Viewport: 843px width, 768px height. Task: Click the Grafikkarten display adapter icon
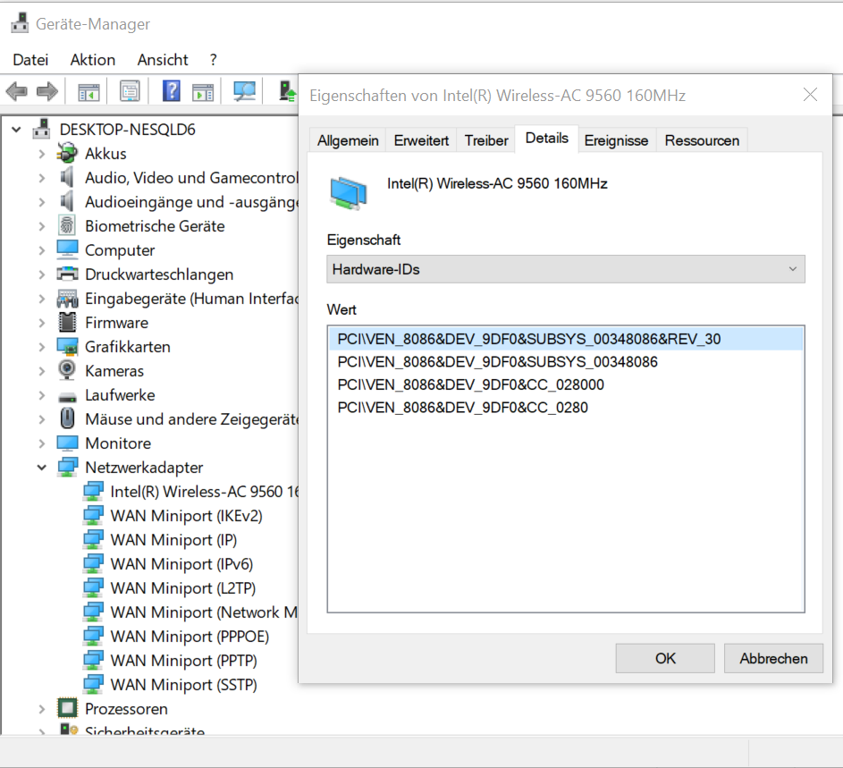coord(67,347)
